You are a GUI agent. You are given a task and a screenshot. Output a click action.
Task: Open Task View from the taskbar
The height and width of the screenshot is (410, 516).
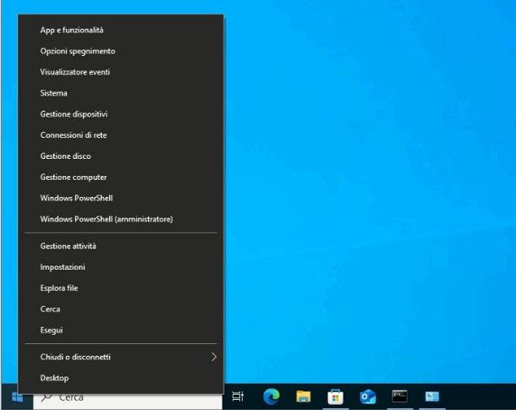tap(238, 396)
